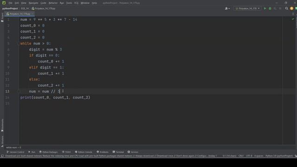This screenshot has width=297, height=167.
Task: Open the Terminal tool window
Action: click(118, 152)
